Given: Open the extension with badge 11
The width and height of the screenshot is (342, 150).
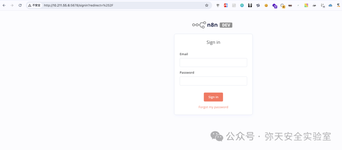Looking at the screenshot, I should pos(323,6).
